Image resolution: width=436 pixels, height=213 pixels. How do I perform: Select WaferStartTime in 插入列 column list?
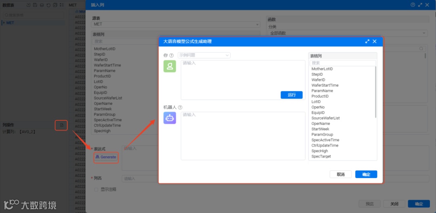107,65
